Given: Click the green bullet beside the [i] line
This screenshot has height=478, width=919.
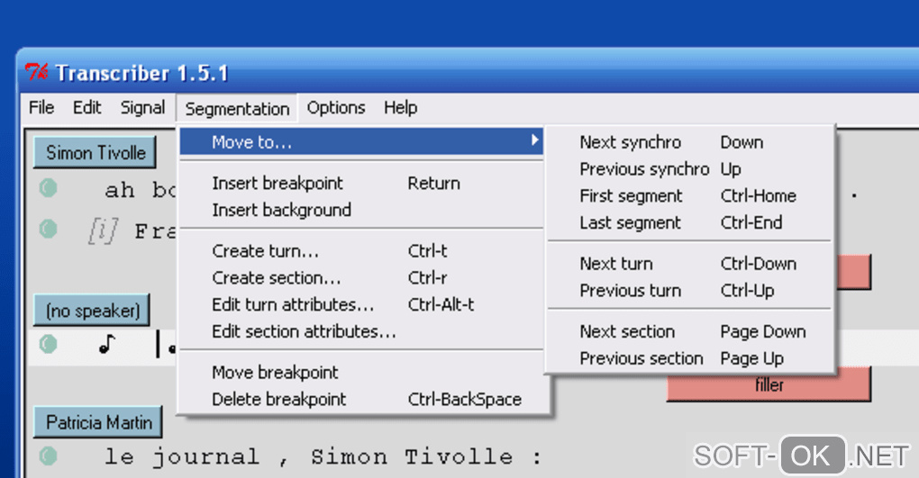Looking at the screenshot, I should [x=49, y=230].
